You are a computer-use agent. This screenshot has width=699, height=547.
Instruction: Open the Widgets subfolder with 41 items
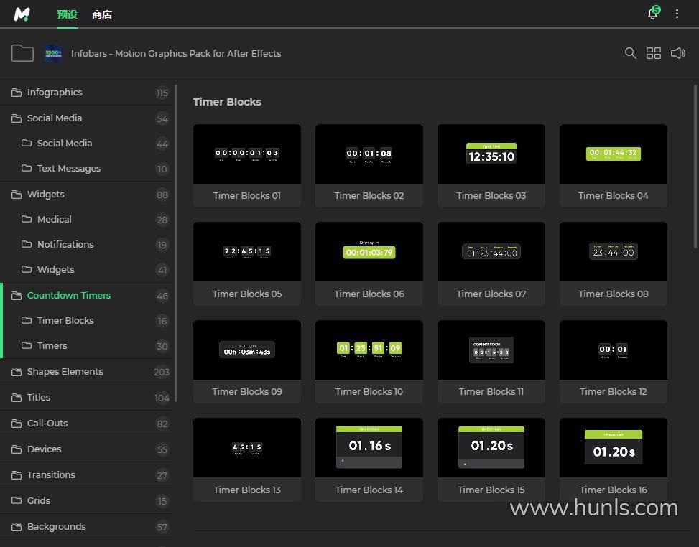click(x=87, y=269)
